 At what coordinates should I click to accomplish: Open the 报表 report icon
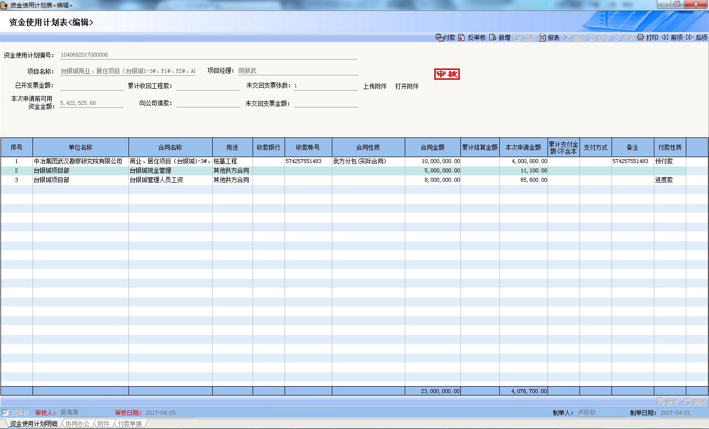click(x=543, y=37)
